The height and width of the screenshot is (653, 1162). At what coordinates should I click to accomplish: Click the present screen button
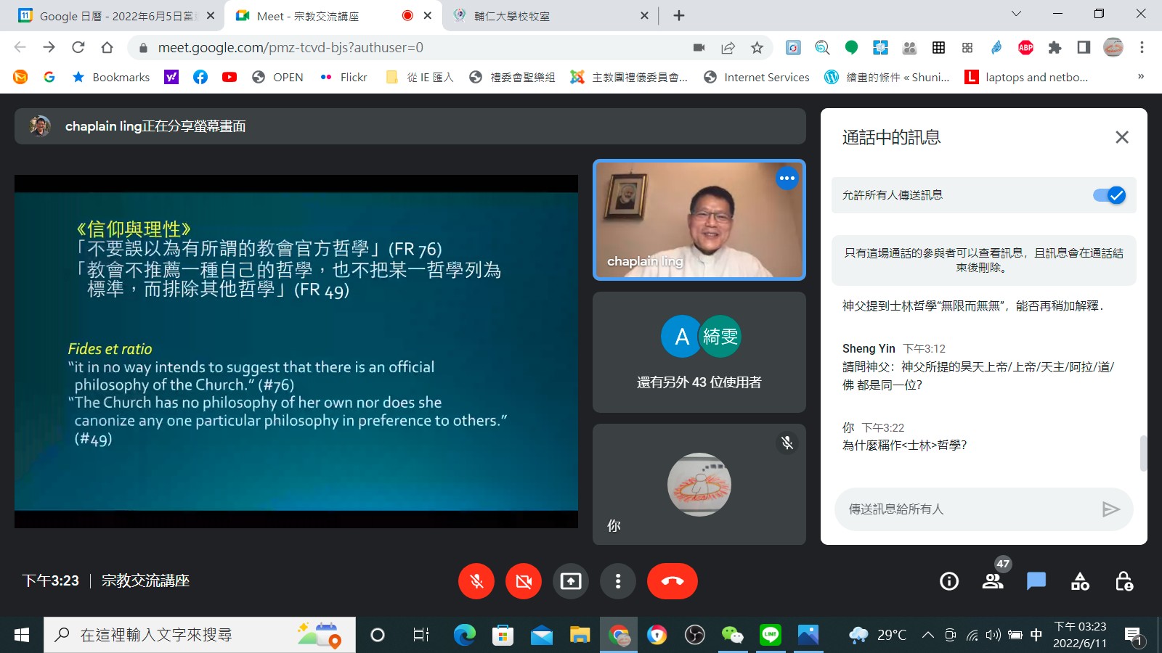(x=571, y=581)
